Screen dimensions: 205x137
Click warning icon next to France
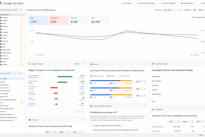coord(22,38)
